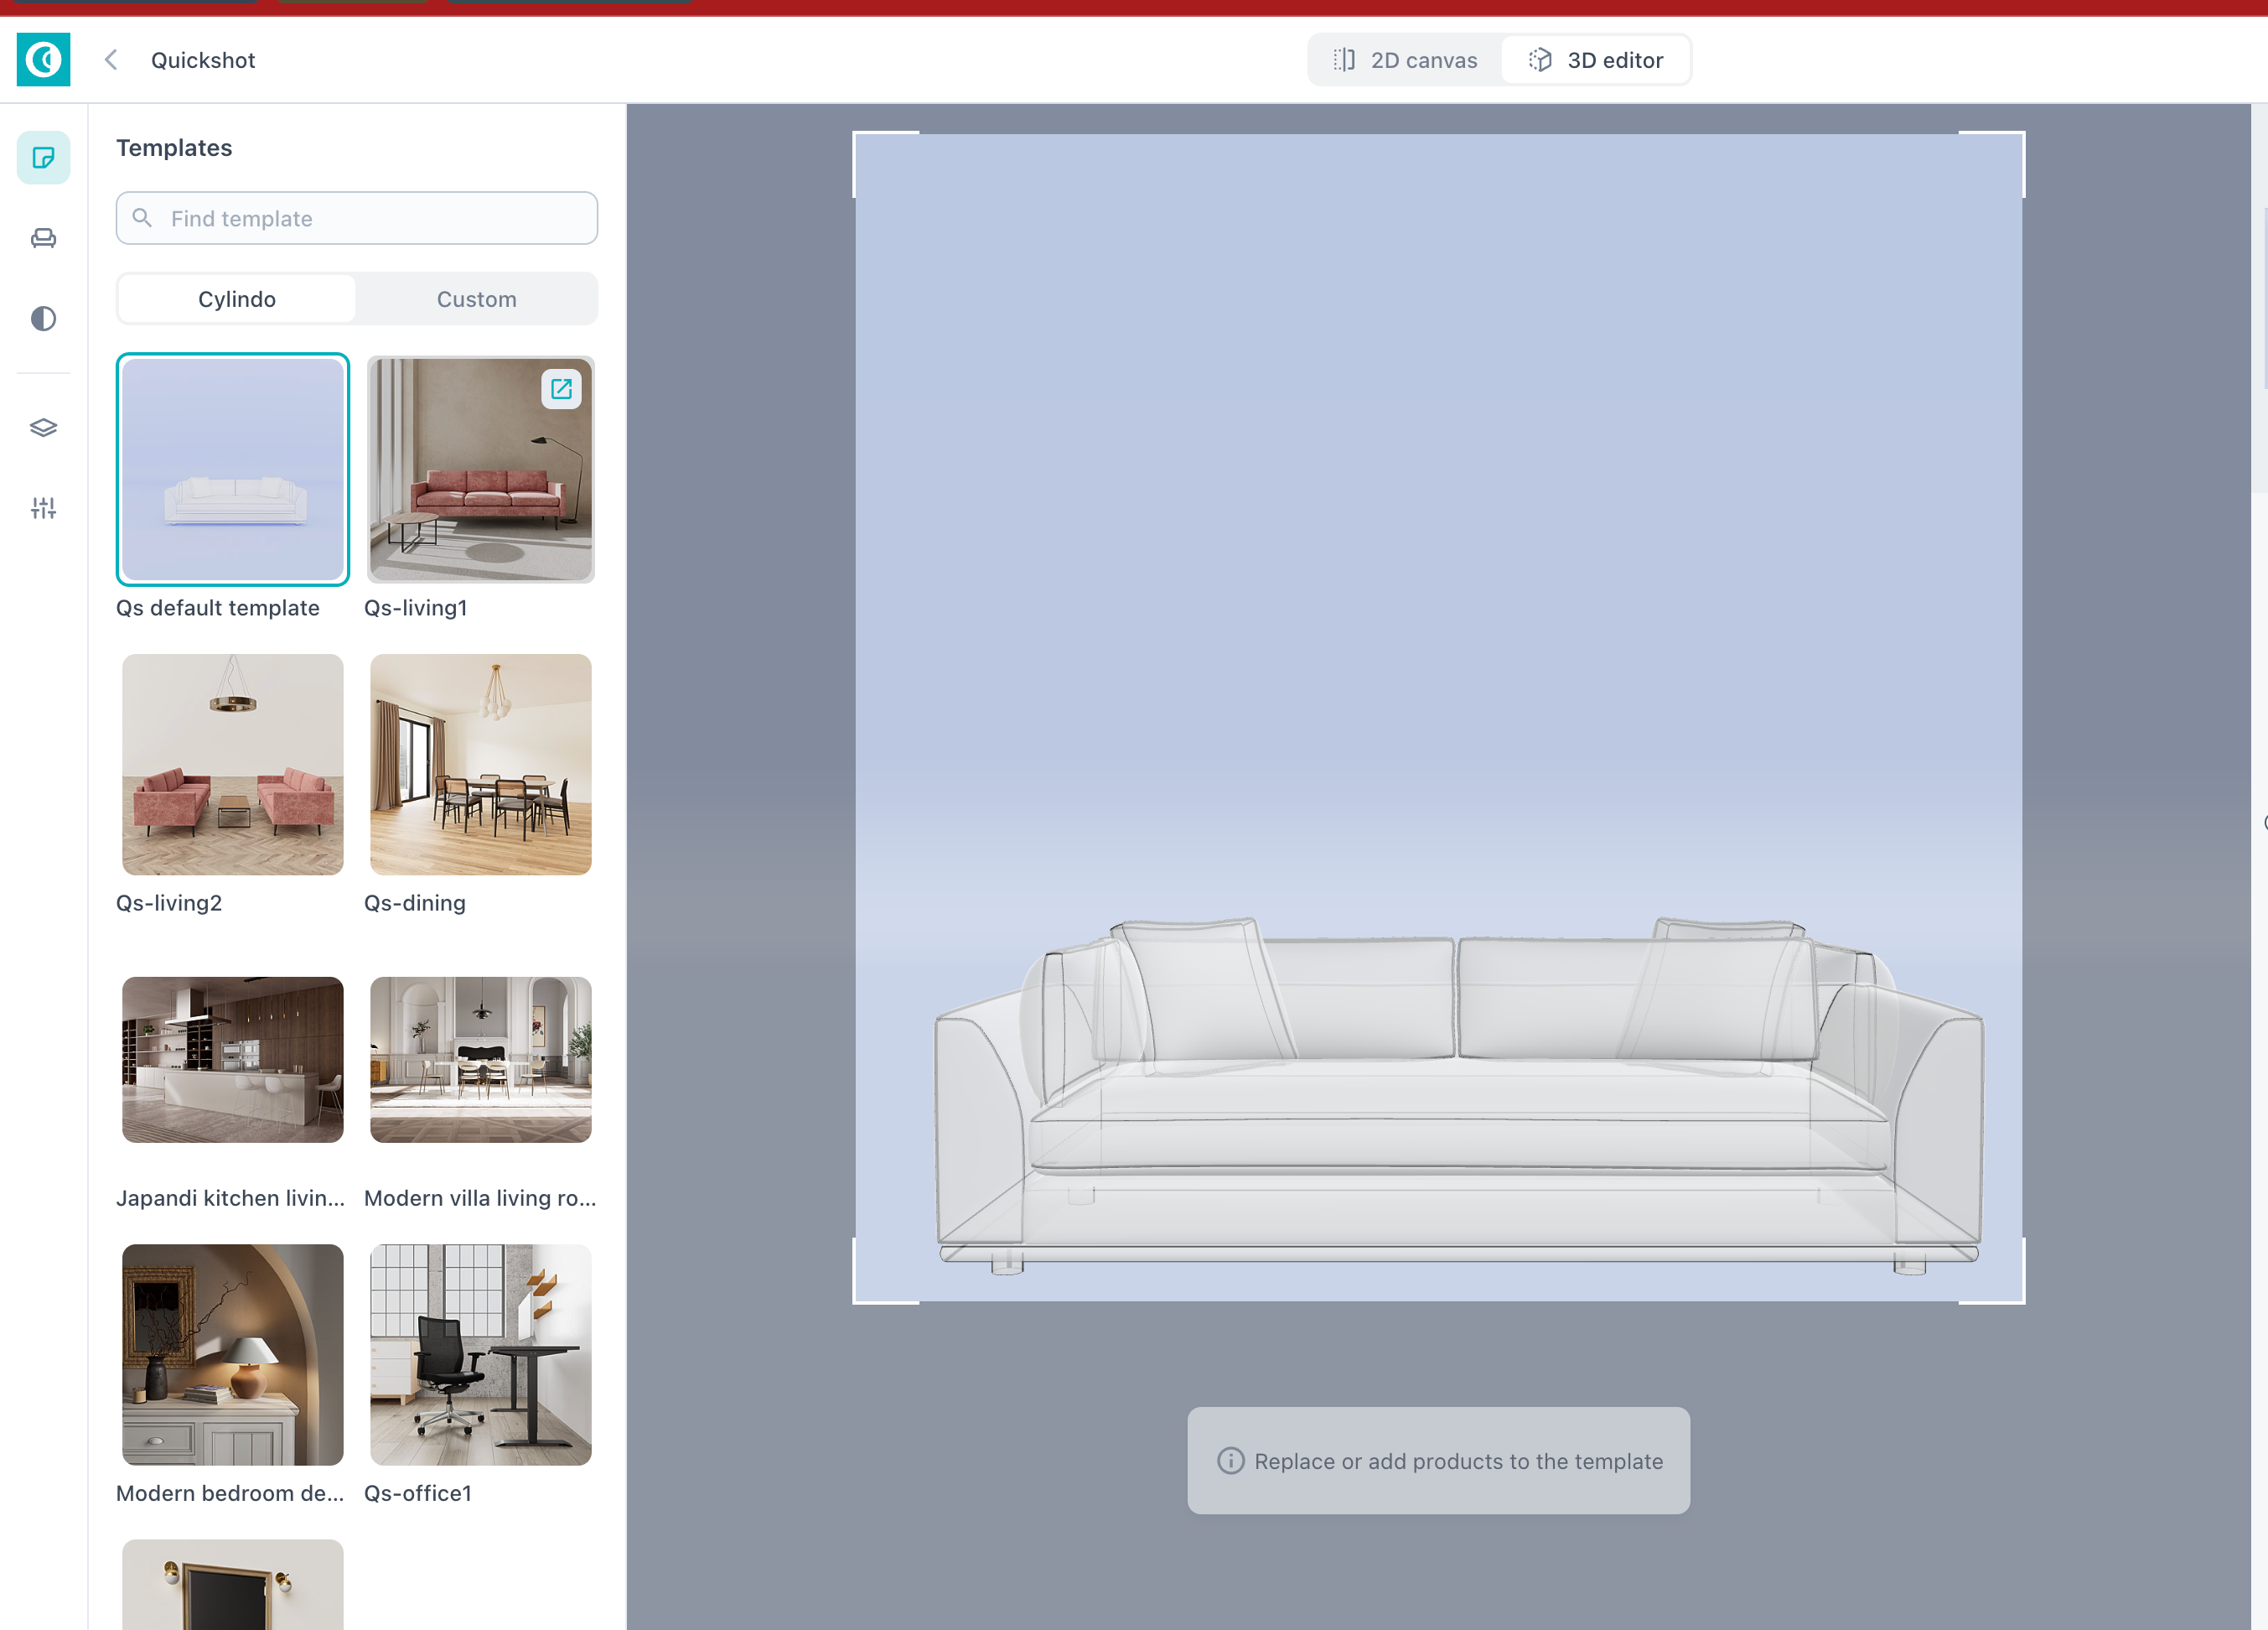Screen dimensions: 2268x1630
Task: Switch to the 3D editor view
Action: (1596, 60)
